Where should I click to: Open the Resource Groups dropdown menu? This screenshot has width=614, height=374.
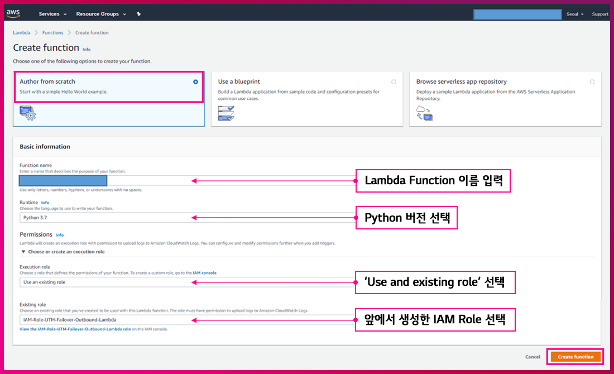(100, 14)
